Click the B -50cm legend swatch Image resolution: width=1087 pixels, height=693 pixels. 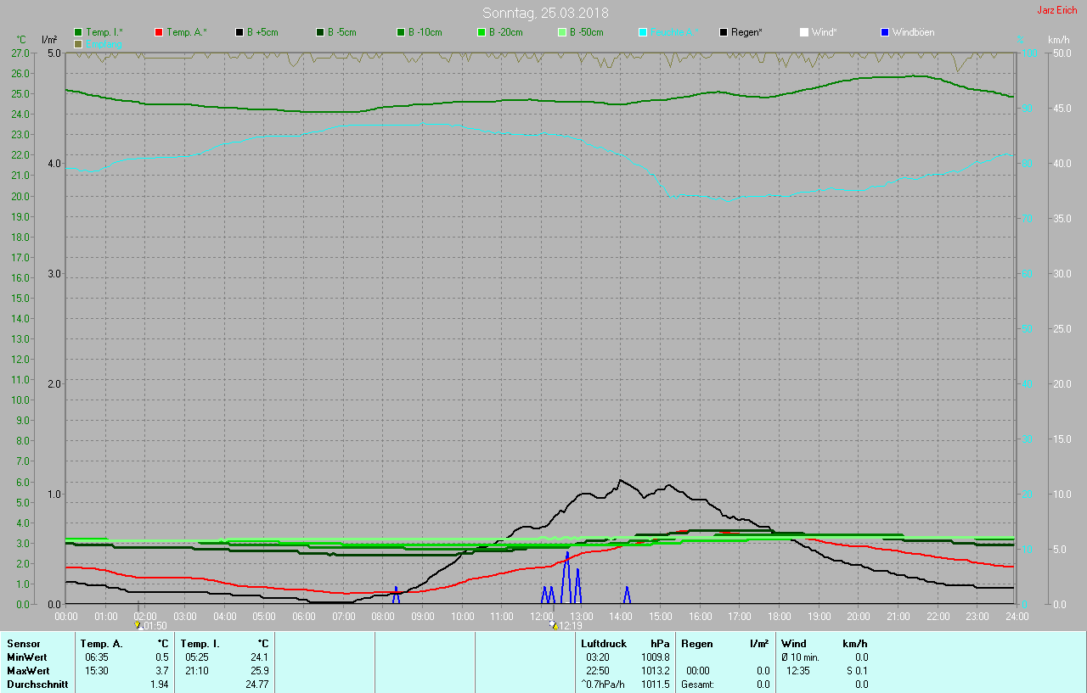[562, 32]
